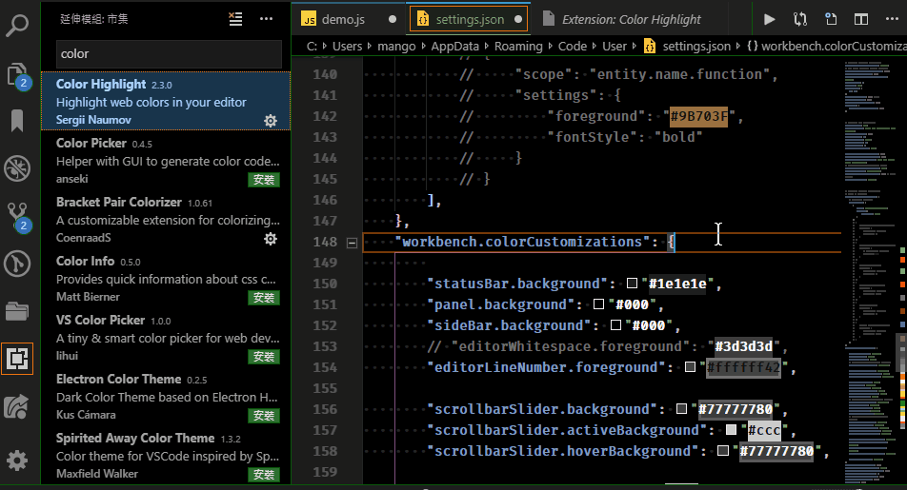The height and width of the screenshot is (490, 907).
Task: Open statusBar.background color swatch
Action: 632,284
